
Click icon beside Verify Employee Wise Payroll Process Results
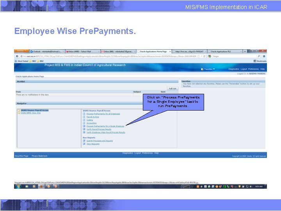tap(84, 132)
